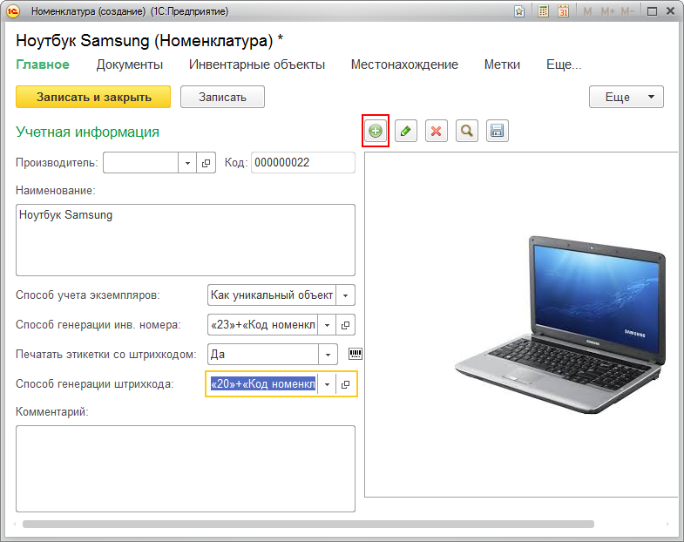
Task: Click the green plus add image icon
Action: point(376,131)
